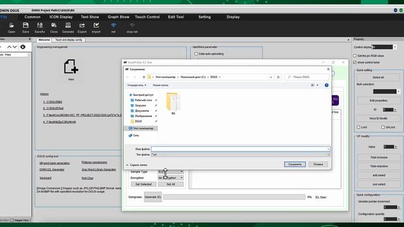
Task: Click the Generate toolbar icon
Action: tap(68, 25)
